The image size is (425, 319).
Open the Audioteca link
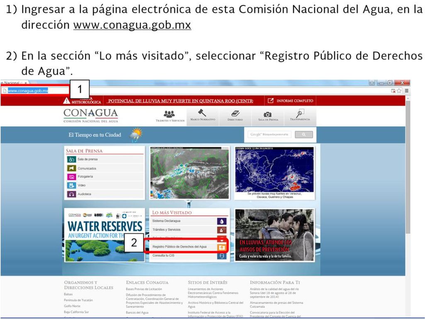tap(84, 194)
